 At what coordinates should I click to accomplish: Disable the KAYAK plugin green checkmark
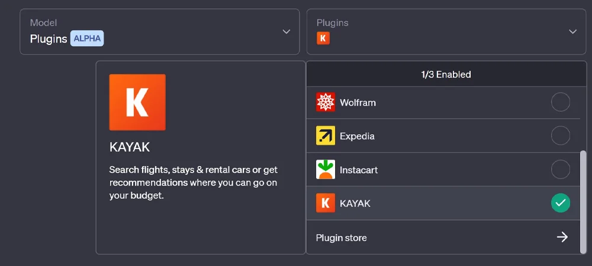(x=561, y=203)
